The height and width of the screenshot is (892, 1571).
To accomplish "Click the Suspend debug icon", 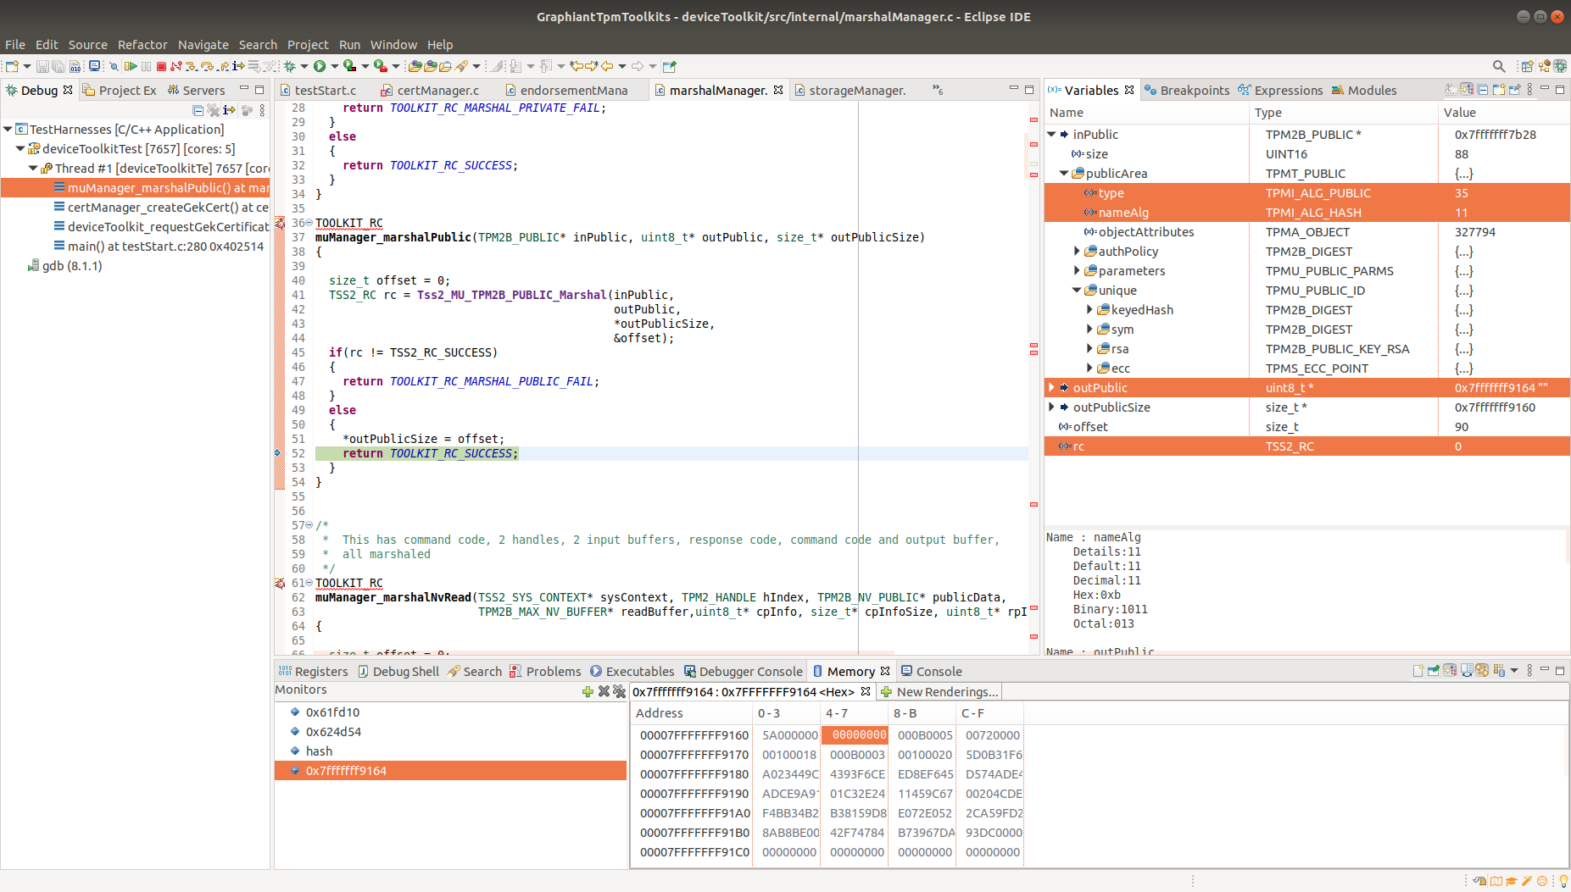I will coord(145,66).
